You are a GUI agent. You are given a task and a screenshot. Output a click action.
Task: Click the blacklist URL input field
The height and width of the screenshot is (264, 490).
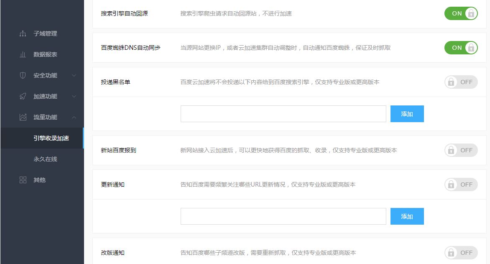[x=283, y=113]
